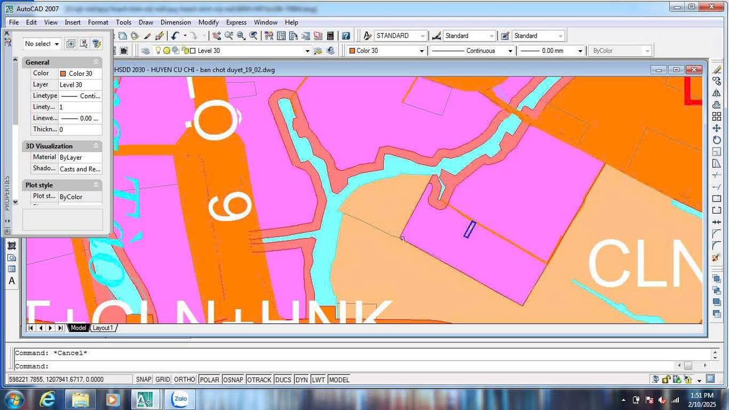This screenshot has height=410, width=729.
Task: Toggle GRID display in status bar
Action: tap(163, 380)
